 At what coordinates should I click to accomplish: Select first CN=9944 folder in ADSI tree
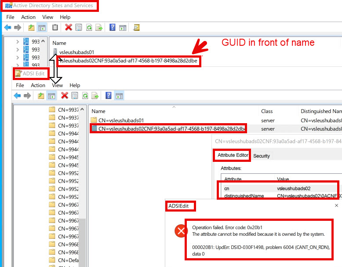pyautogui.click(x=64, y=133)
